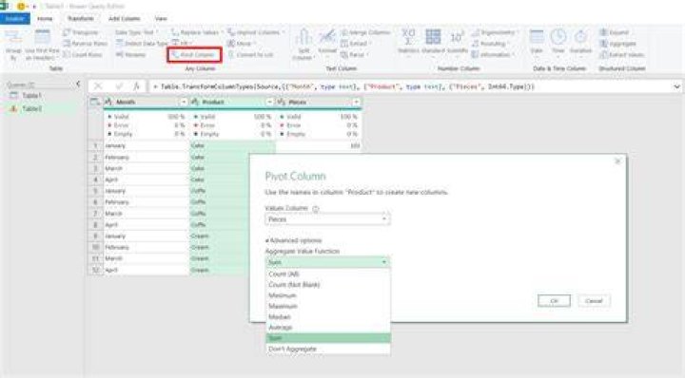The width and height of the screenshot is (685, 378).
Task: Open the Month column filter dropdown
Action: 184,102
